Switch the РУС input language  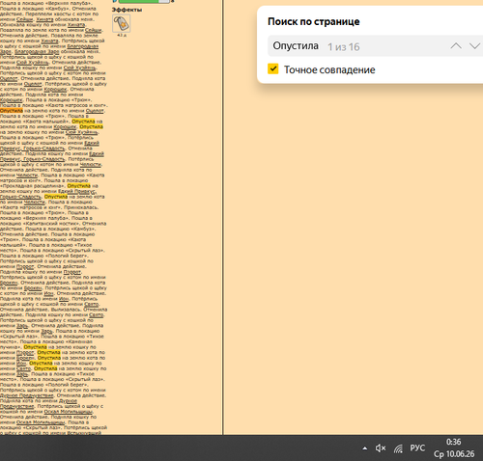[x=417, y=447]
